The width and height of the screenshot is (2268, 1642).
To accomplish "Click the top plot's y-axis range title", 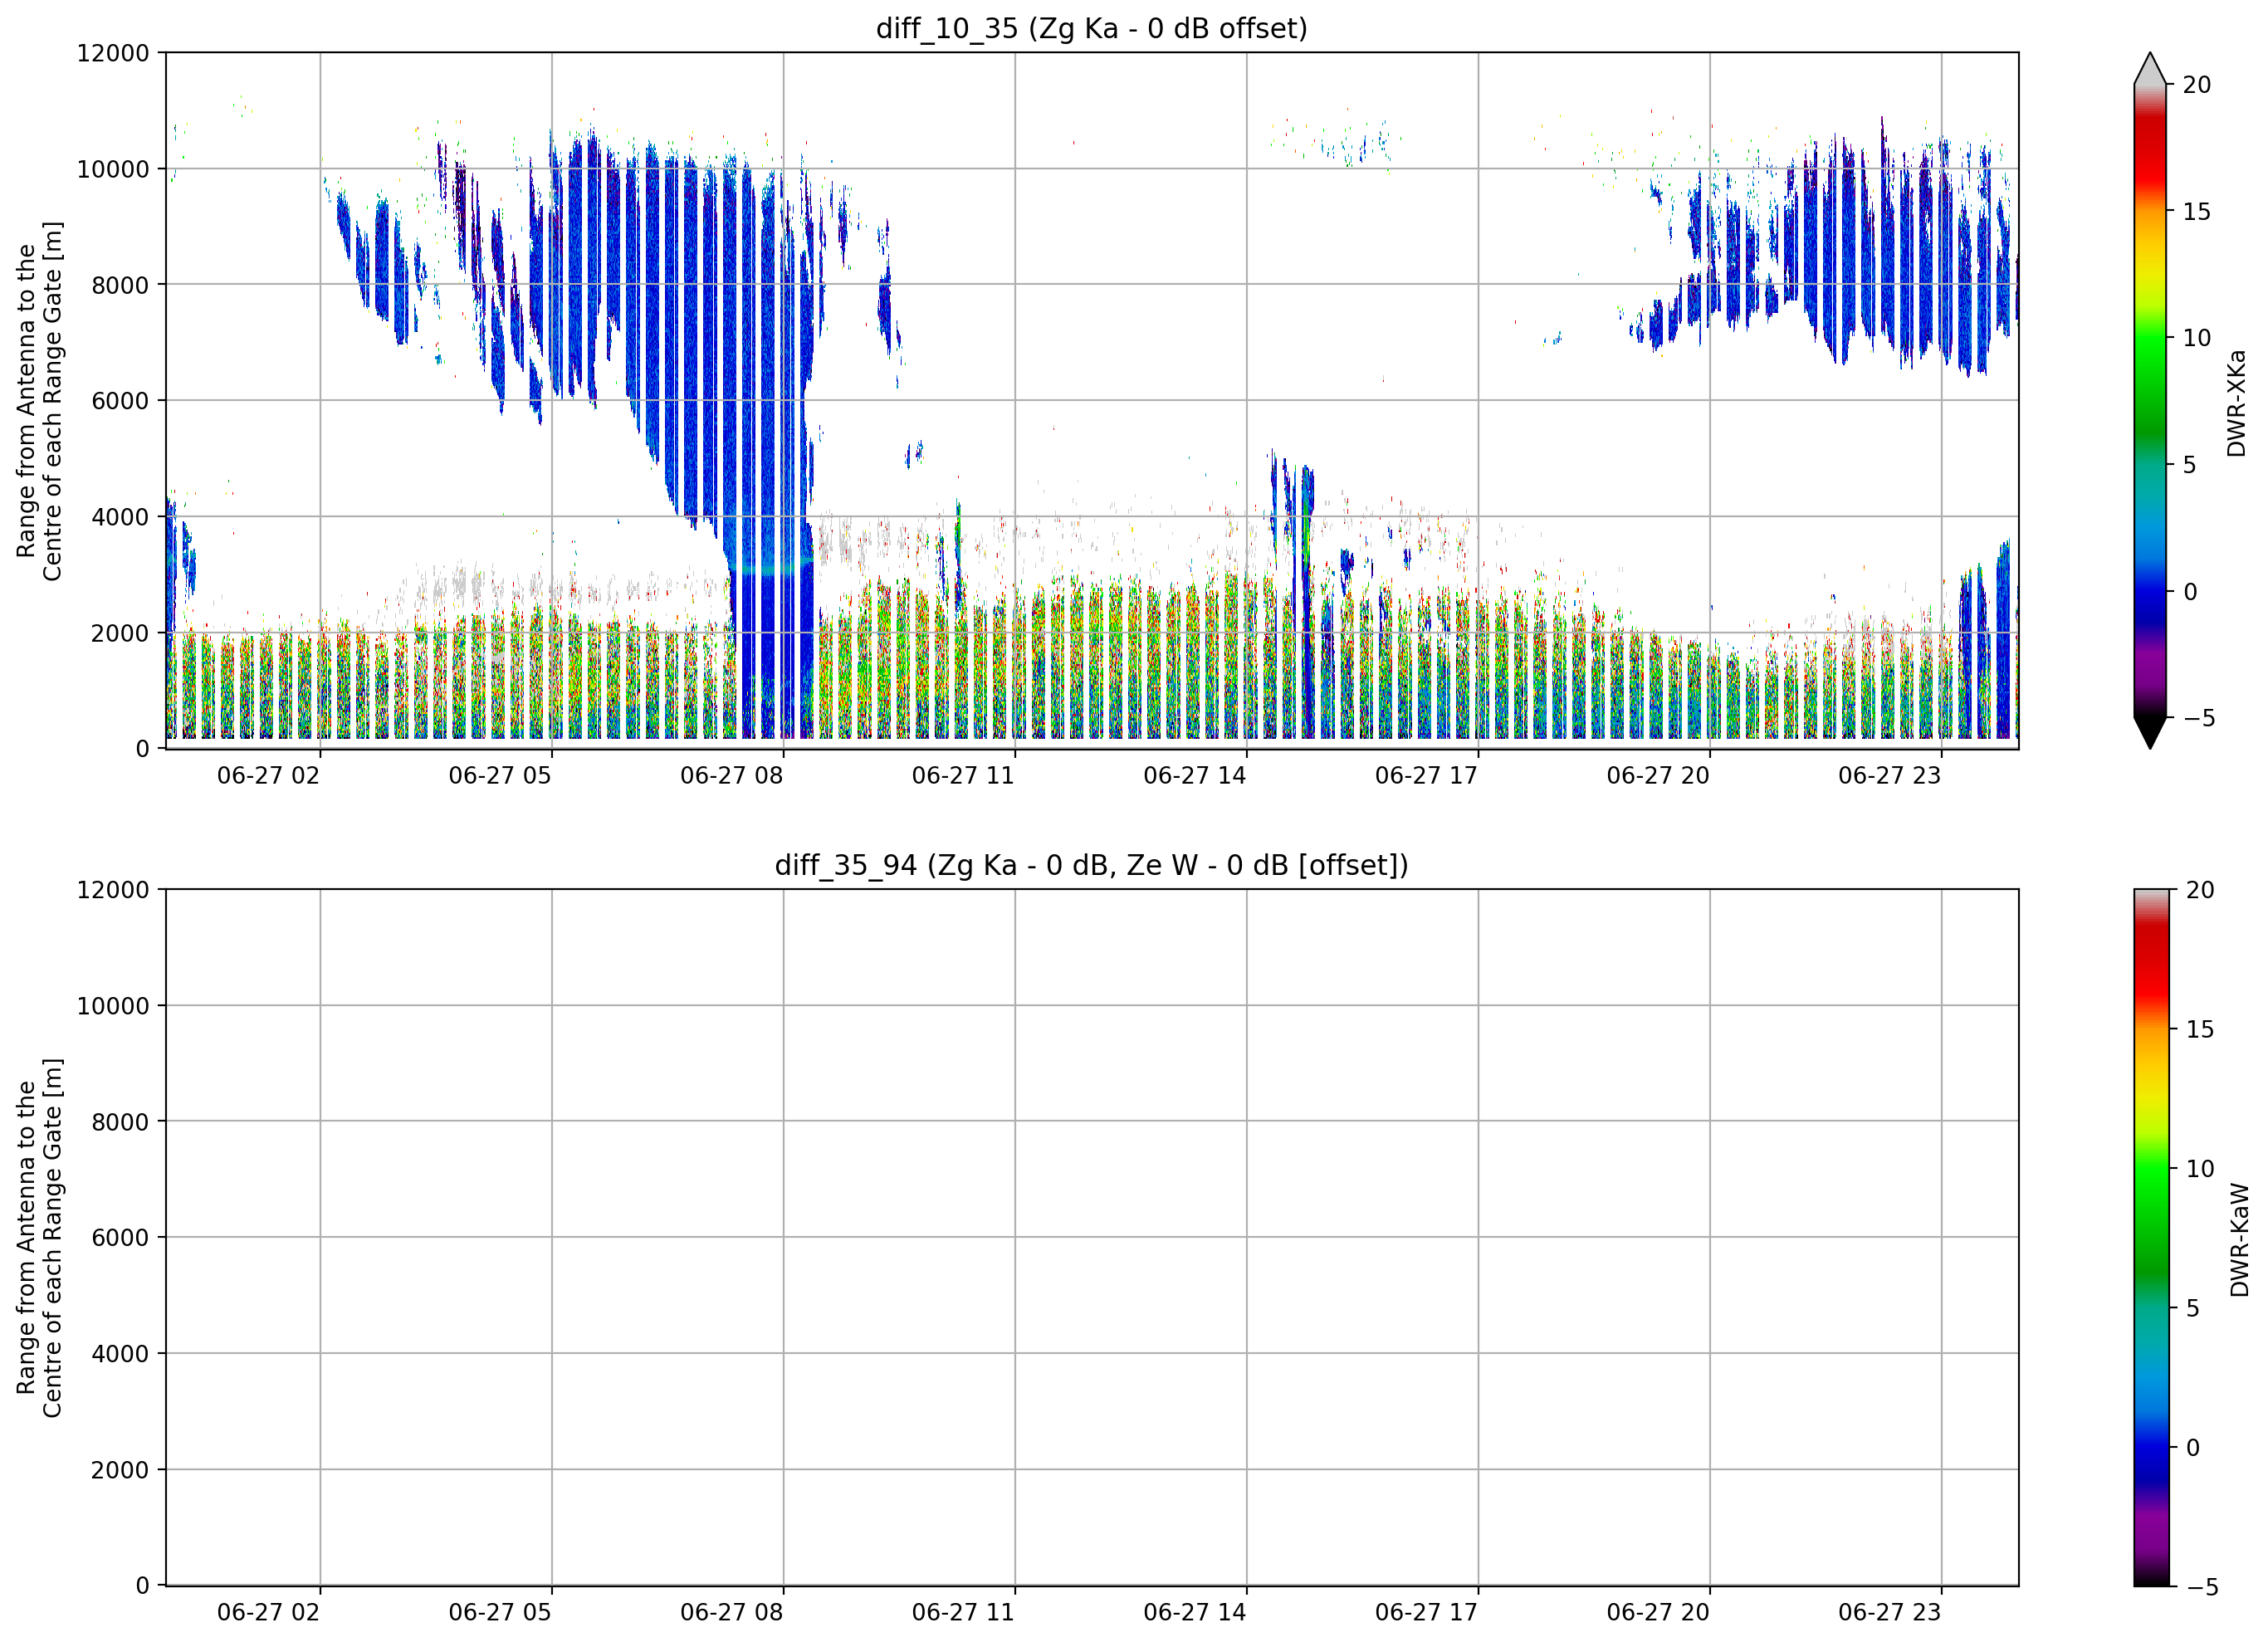I will (39, 401).
